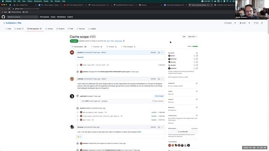This screenshot has width=269, height=151.
Task: Click View changes on yaelharel's review
Action: click(159, 96)
